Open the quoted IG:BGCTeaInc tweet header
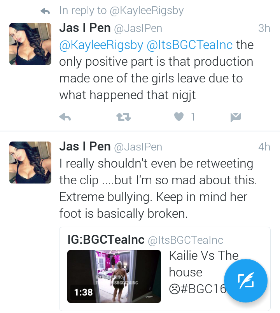This screenshot has height=313, width=280. (145, 240)
